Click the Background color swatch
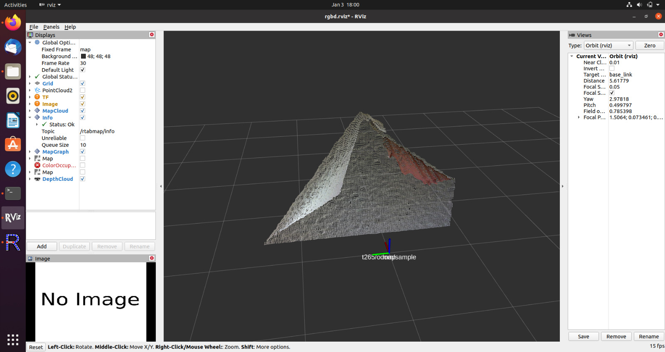Screen dimensions: 665x352 click(83, 57)
